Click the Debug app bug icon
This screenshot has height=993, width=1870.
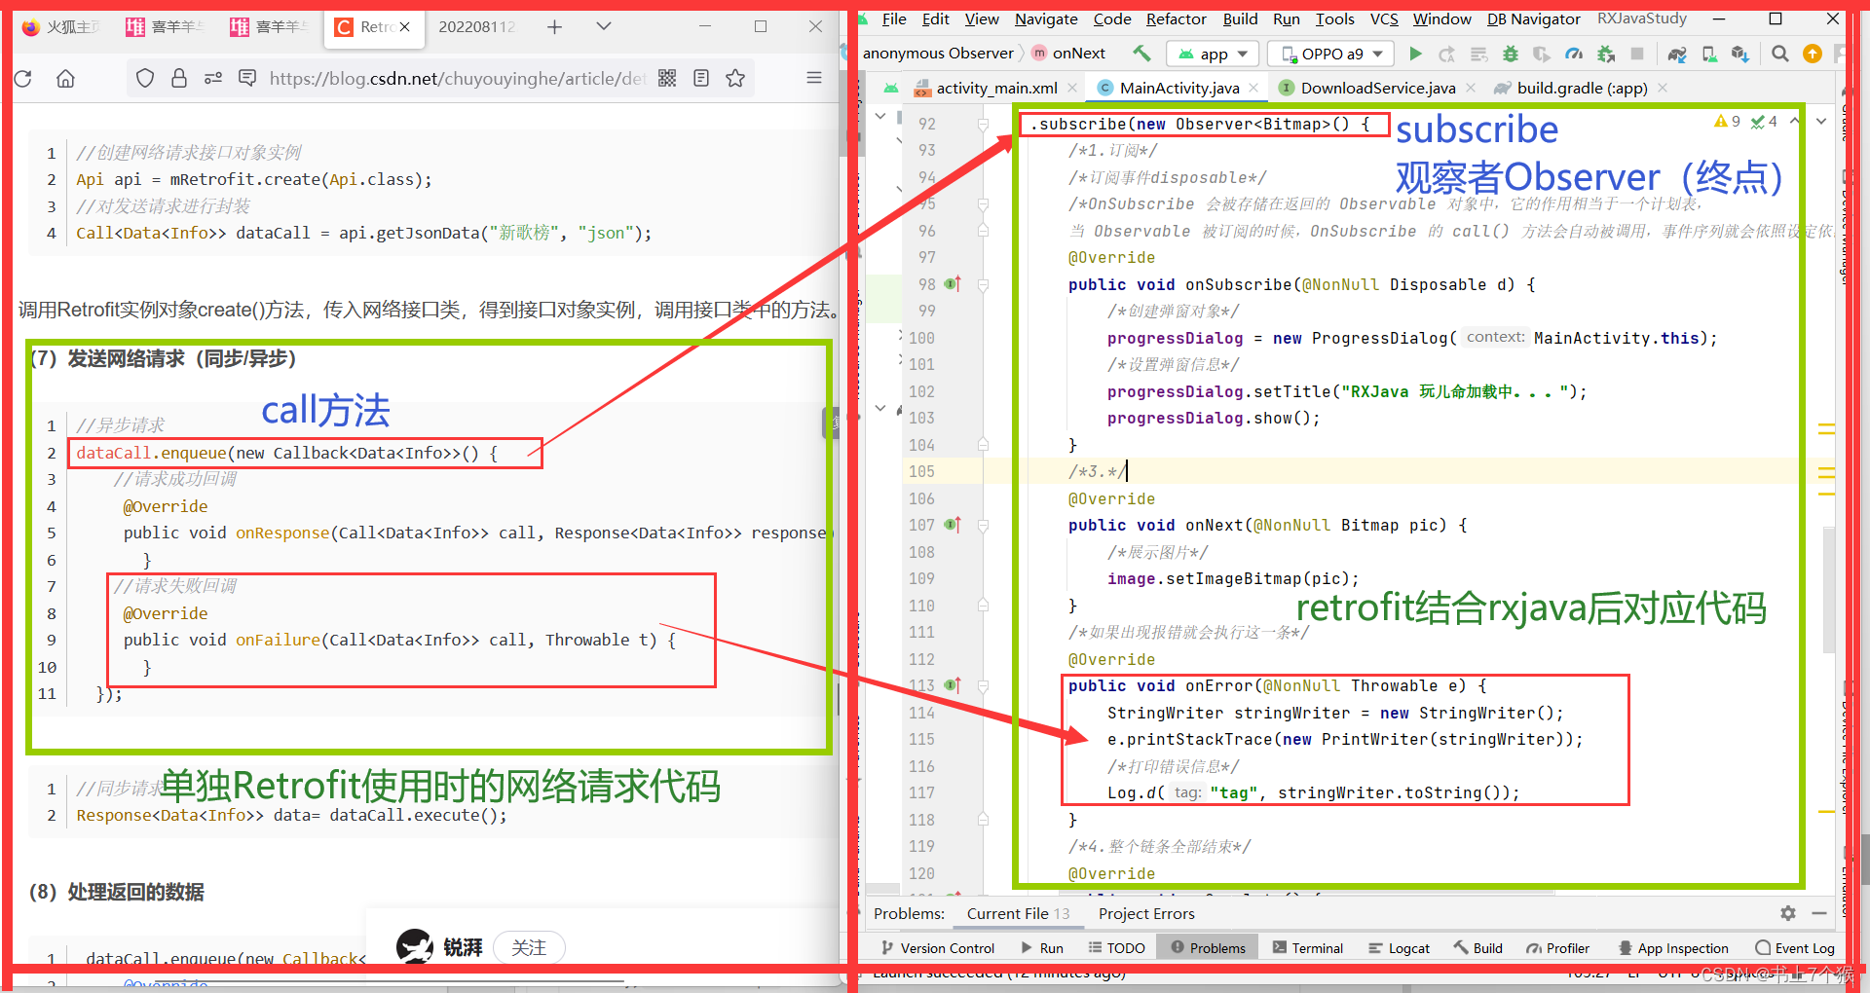[1510, 54]
